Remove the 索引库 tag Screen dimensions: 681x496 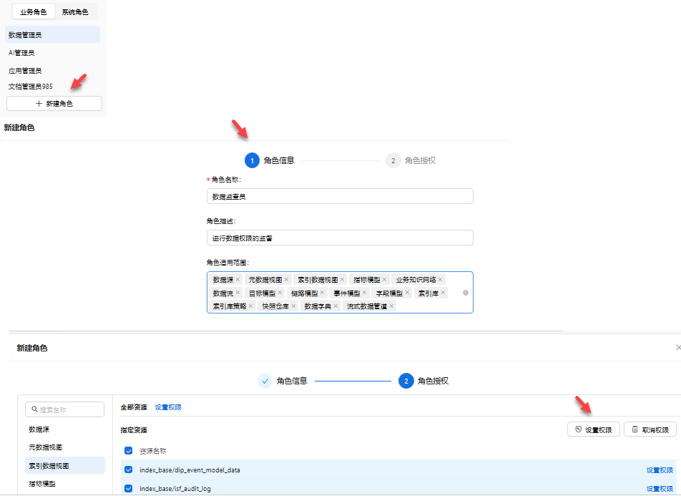443,293
